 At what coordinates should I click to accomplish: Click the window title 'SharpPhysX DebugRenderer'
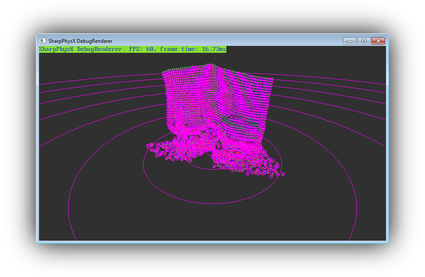point(81,41)
